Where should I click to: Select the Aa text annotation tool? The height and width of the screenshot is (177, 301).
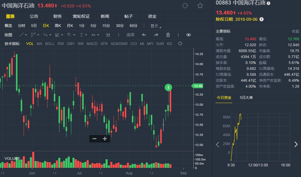pyautogui.click(x=93, y=35)
